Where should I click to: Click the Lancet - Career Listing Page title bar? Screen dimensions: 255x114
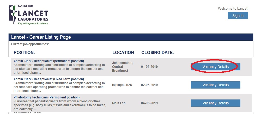point(41,37)
